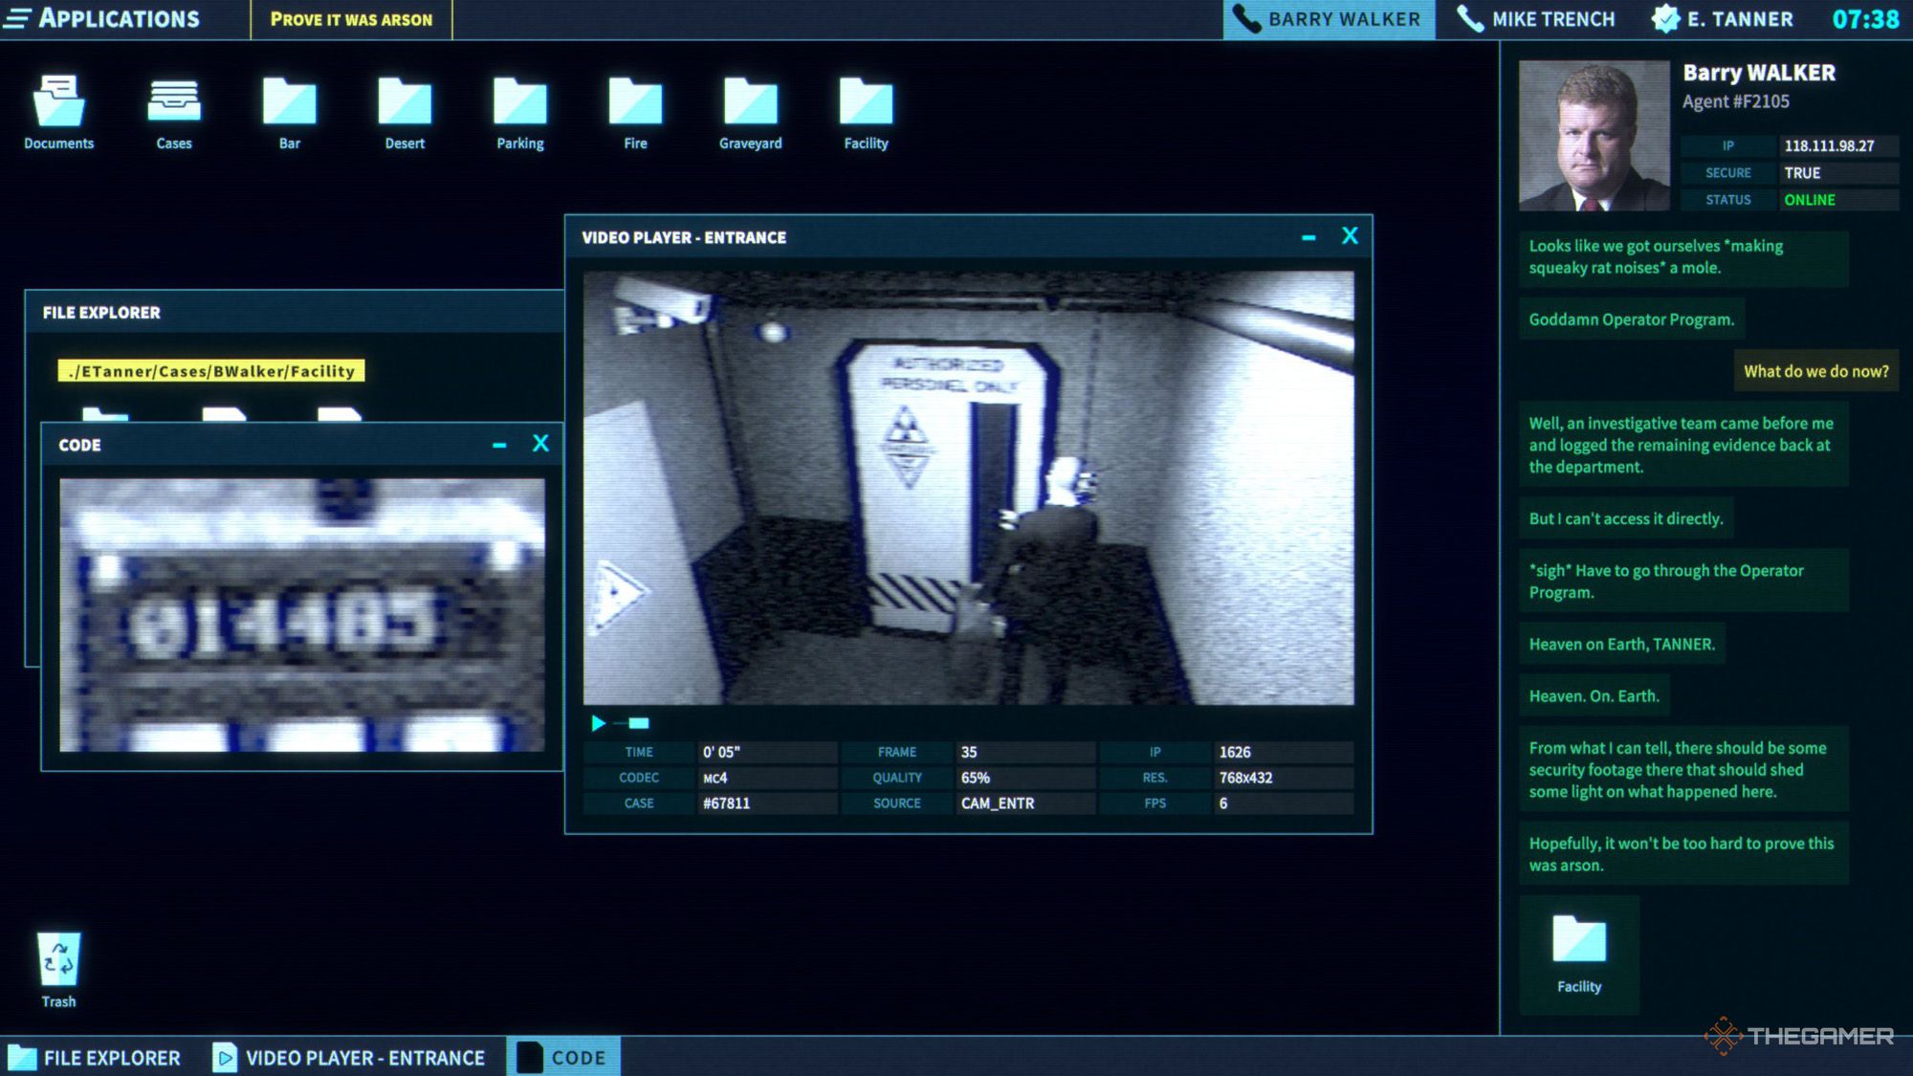Expand the BWalker Facility file path
Screen dimensions: 1913x1076
coord(210,370)
